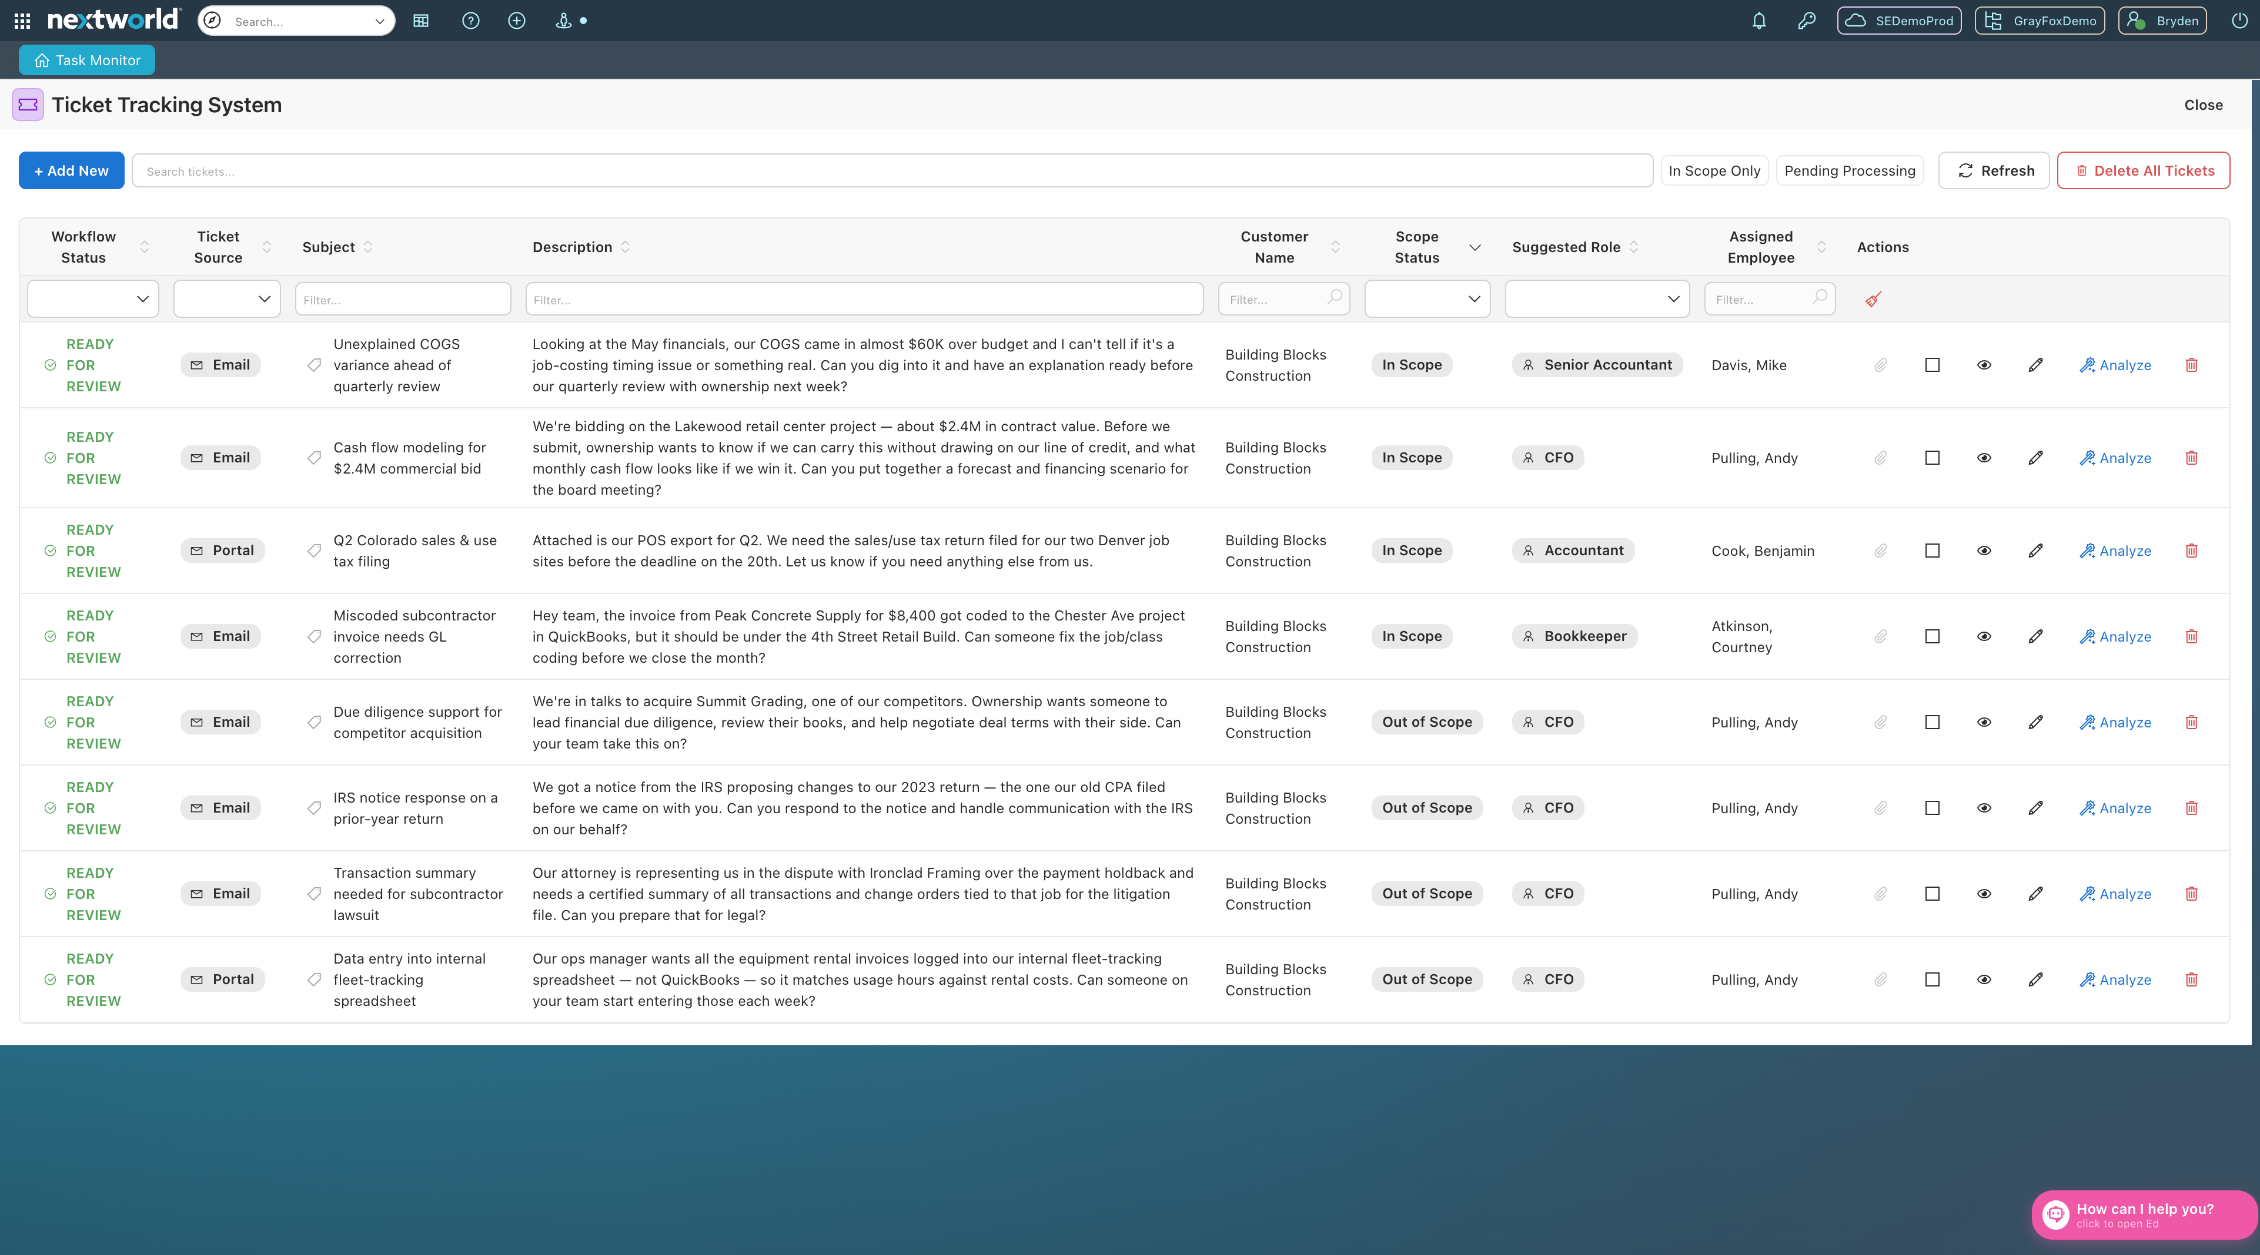Click the power icon at top right
2260x1255 pixels.
[2239, 20]
